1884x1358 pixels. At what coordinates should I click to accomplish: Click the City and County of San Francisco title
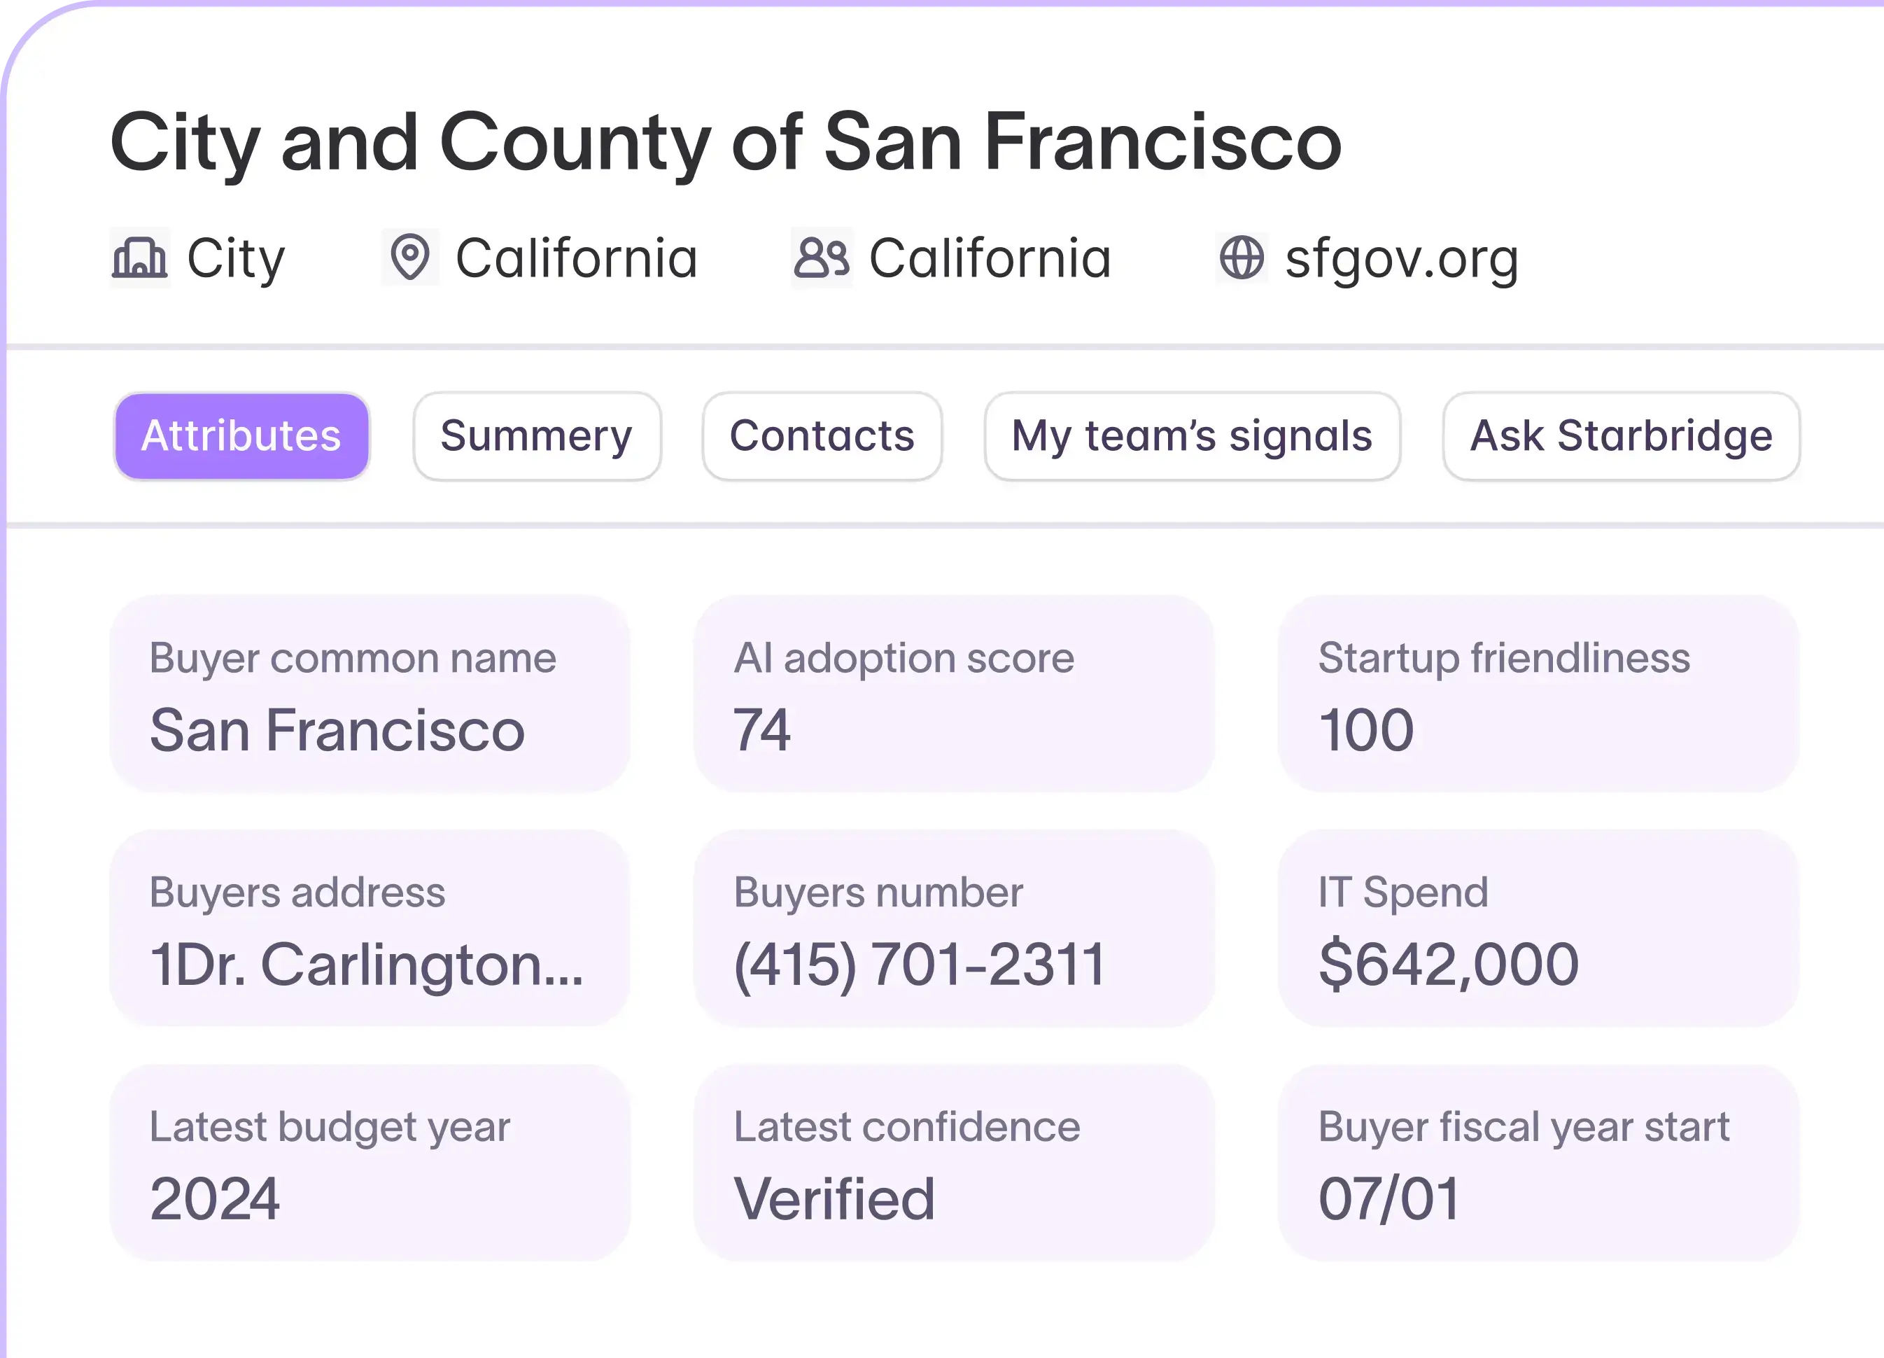pyautogui.click(x=726, y=143)
